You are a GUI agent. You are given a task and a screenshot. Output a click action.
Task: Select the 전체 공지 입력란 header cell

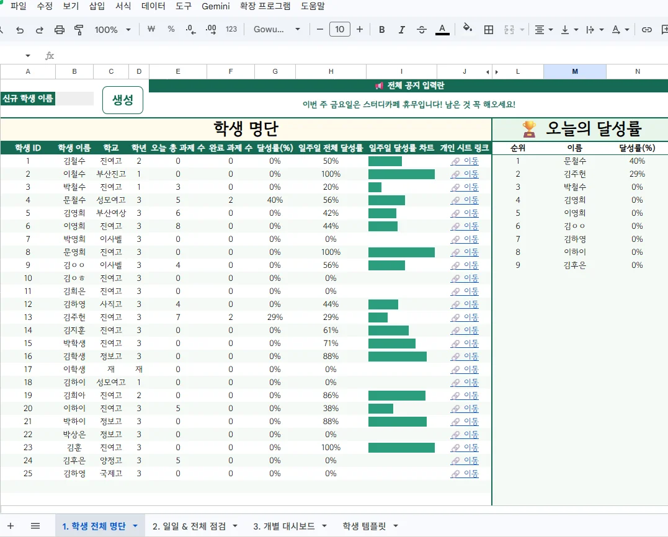click(x=408, y=86)
